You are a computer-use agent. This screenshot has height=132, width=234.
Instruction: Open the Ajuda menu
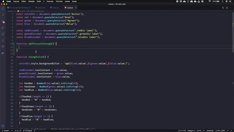[74, 1]
